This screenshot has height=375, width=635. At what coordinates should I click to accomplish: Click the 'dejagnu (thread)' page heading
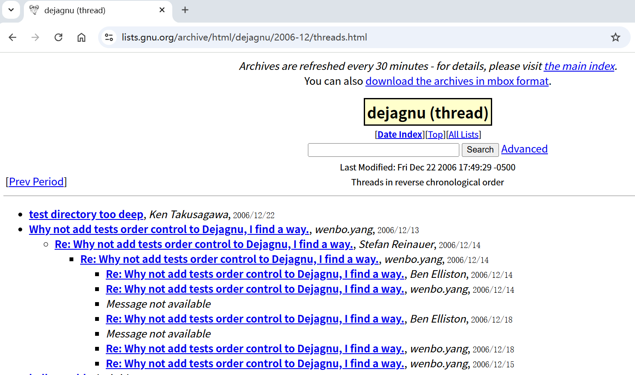click(428, 112)
